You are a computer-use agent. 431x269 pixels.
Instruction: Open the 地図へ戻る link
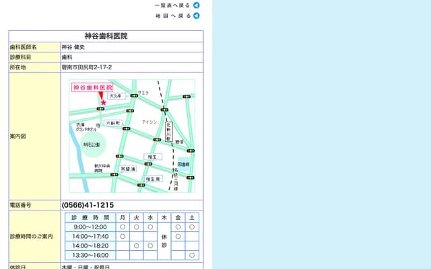pyautogui.click(x=173, y=15)
